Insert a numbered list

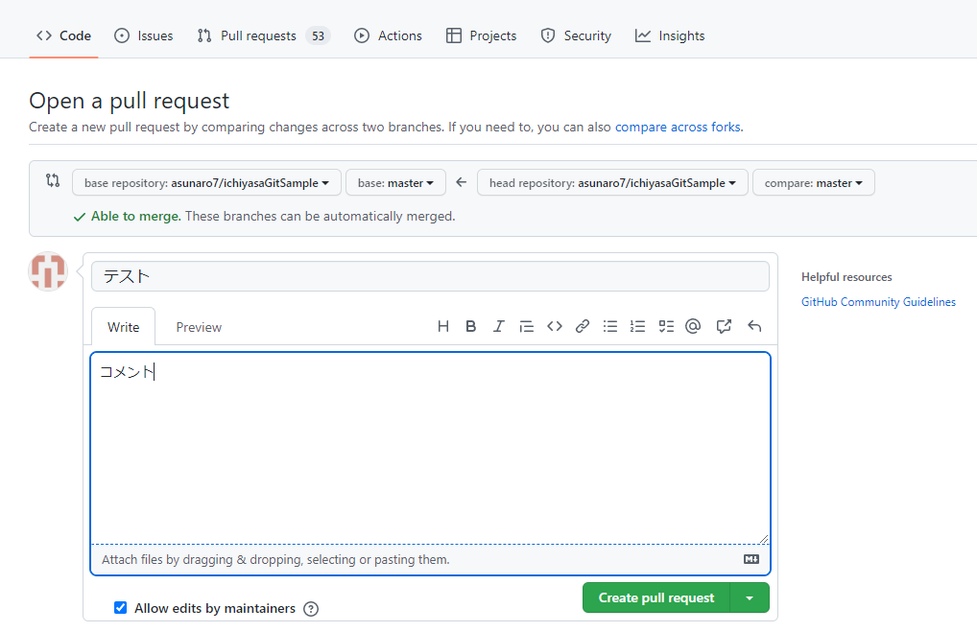coord(637,326)
